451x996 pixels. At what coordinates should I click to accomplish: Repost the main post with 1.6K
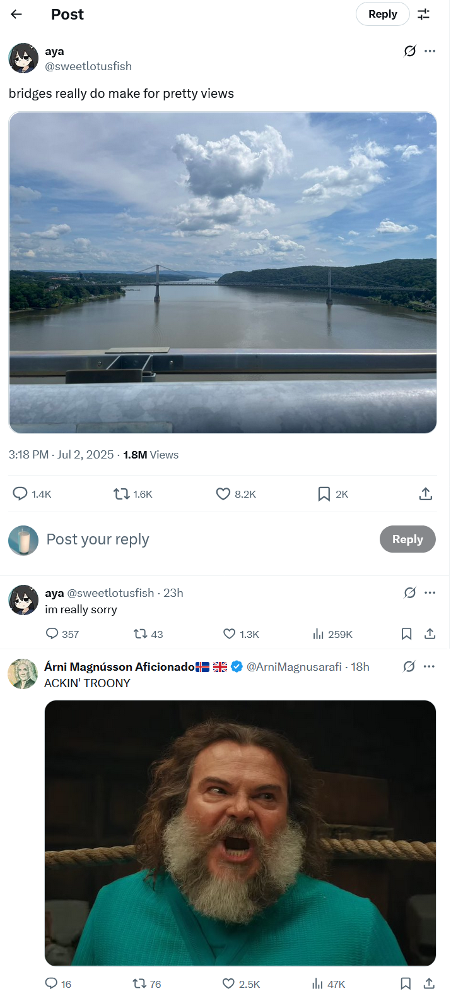pos(121,493)
